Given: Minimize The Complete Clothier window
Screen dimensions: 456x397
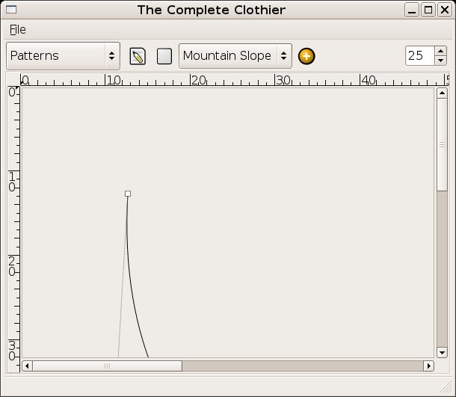Looking at the screenshot, I should pos(411,10).
